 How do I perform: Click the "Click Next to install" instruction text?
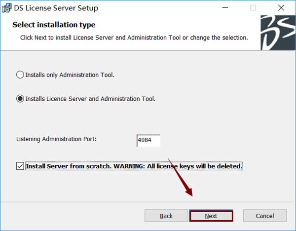point(134,38)
